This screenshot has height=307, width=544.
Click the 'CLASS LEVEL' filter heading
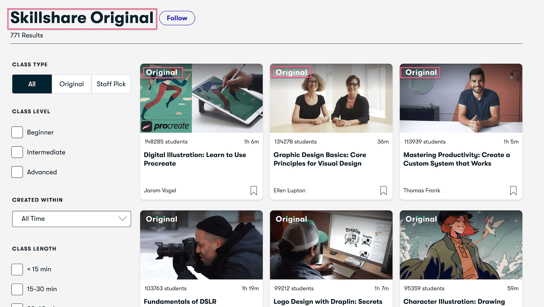tap(31, 112)
